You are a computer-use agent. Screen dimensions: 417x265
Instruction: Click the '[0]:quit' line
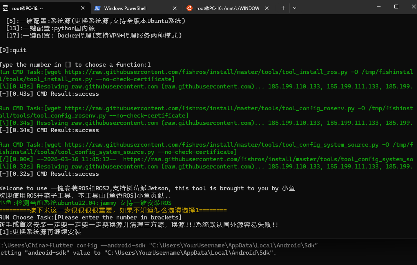[13, 50]
